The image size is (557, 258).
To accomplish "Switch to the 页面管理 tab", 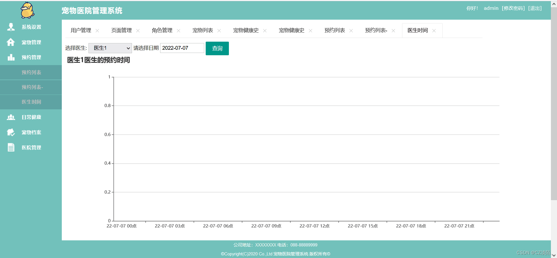I will pos(122,30).
